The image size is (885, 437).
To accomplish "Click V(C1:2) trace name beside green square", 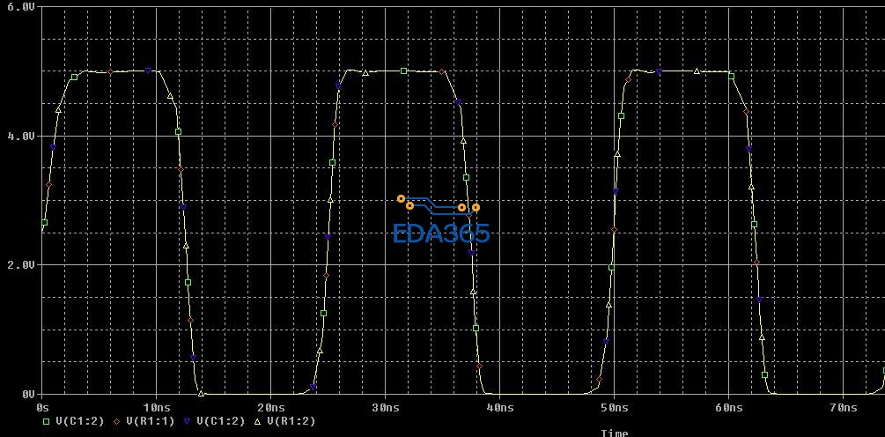I will tap(79, 421).
